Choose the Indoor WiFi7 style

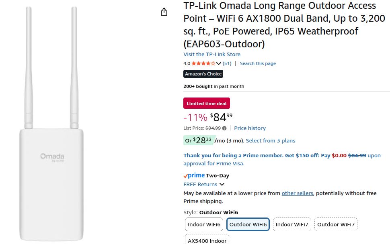(292, 225)
